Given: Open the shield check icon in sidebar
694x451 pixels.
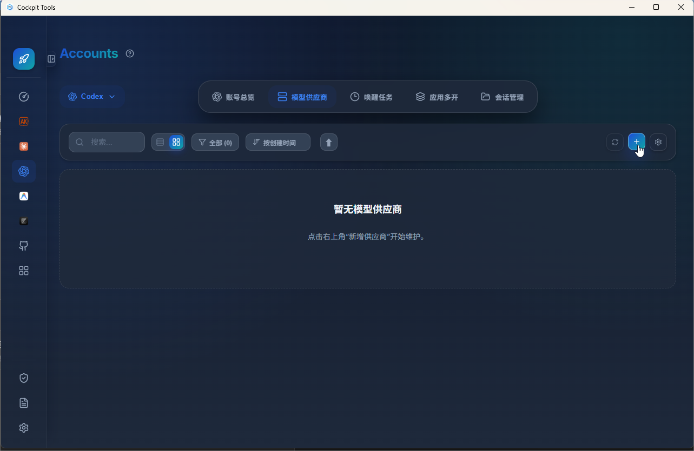Looking at the screenshot, I should click(x=24, y=378).
